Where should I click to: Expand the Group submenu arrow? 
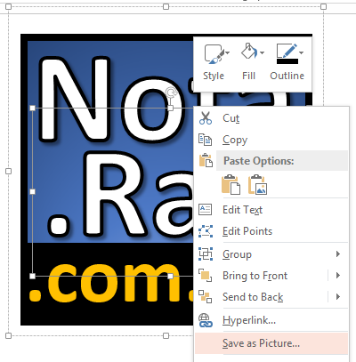point(338,254)
